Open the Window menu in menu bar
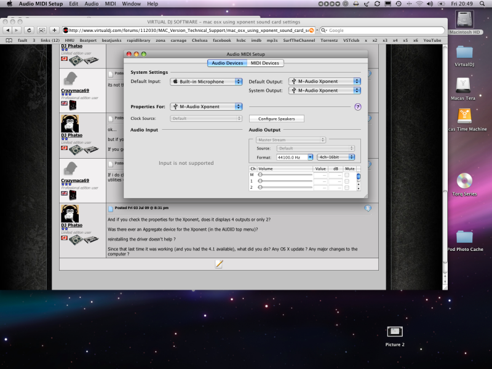Viewport: 492px width, 369px height. pyautogui.click(x=131, y=4)
